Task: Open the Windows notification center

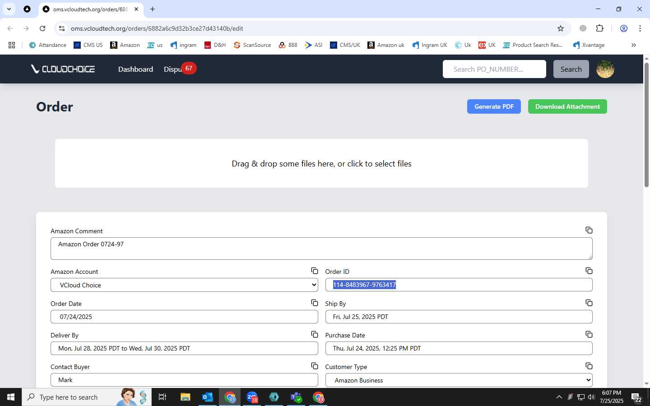Action: (636, 397)
